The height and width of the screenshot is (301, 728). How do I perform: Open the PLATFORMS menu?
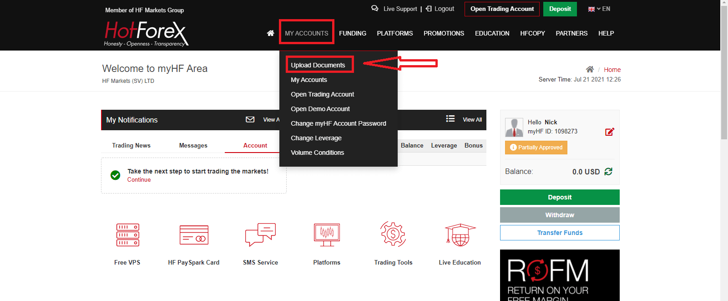395,33
